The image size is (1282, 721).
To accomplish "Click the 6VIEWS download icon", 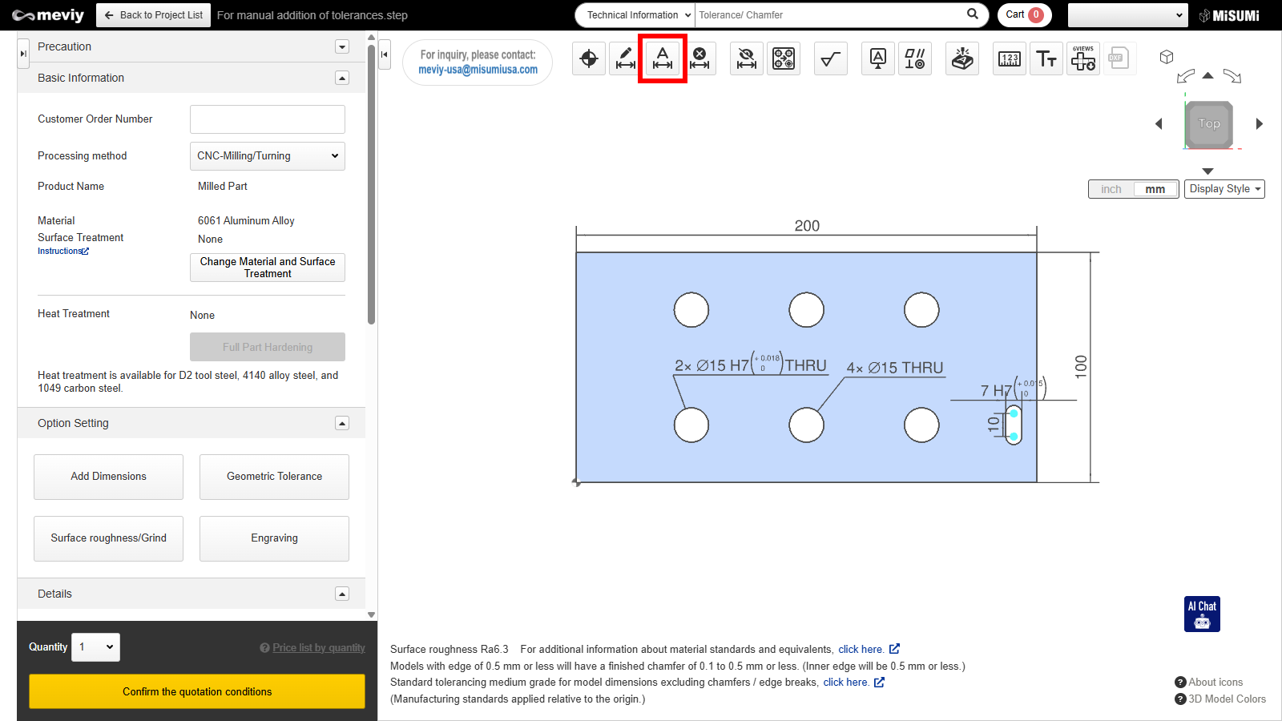I will pos(1083,59).
